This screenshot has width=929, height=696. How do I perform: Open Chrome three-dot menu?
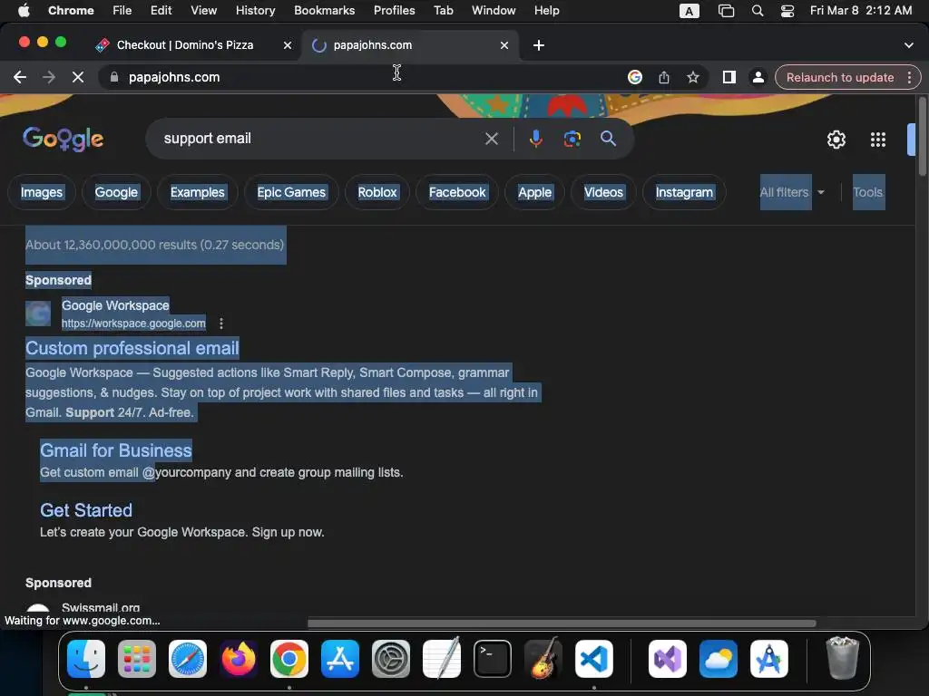click(x=909, y=77)
